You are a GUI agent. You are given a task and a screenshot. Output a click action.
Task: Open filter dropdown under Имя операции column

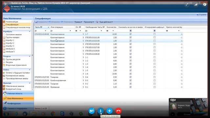click(70, 31)
